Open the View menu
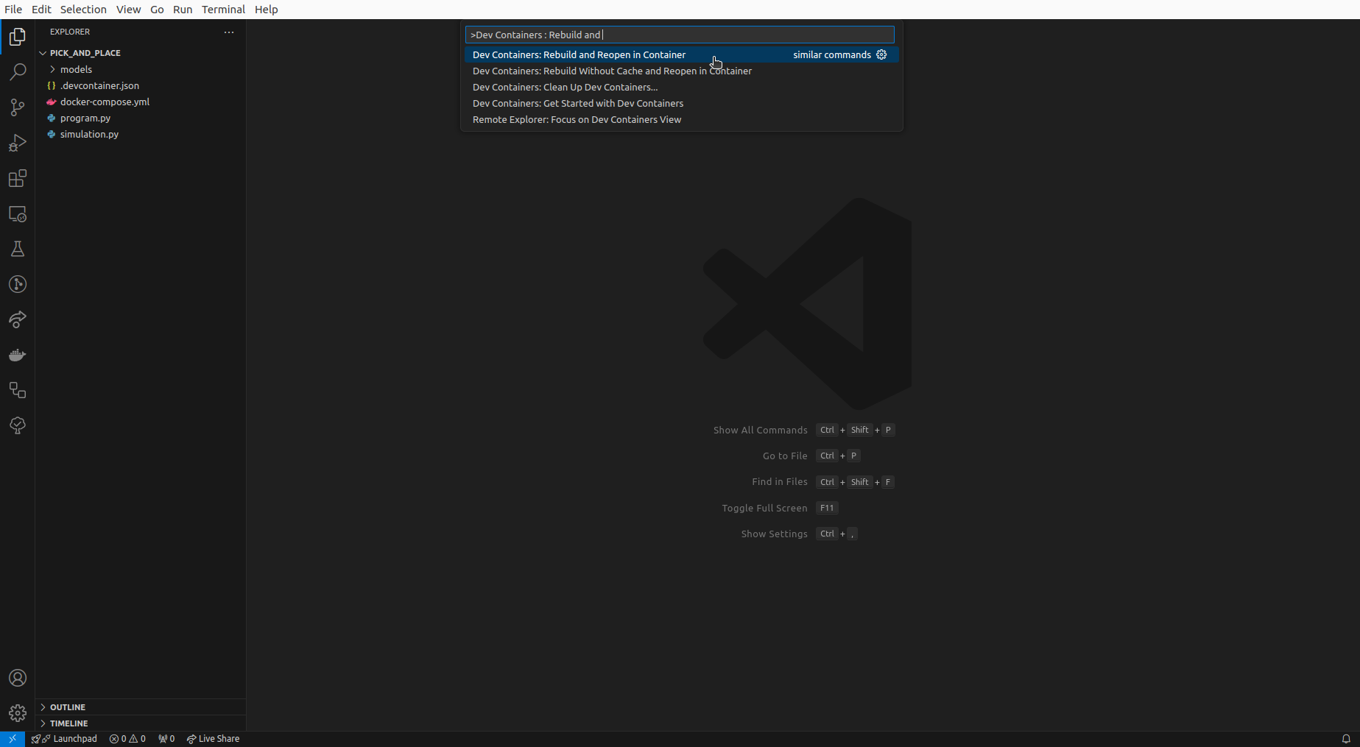Image resolution: width=1360 pixels, height=747 pixels. [128, 10]
